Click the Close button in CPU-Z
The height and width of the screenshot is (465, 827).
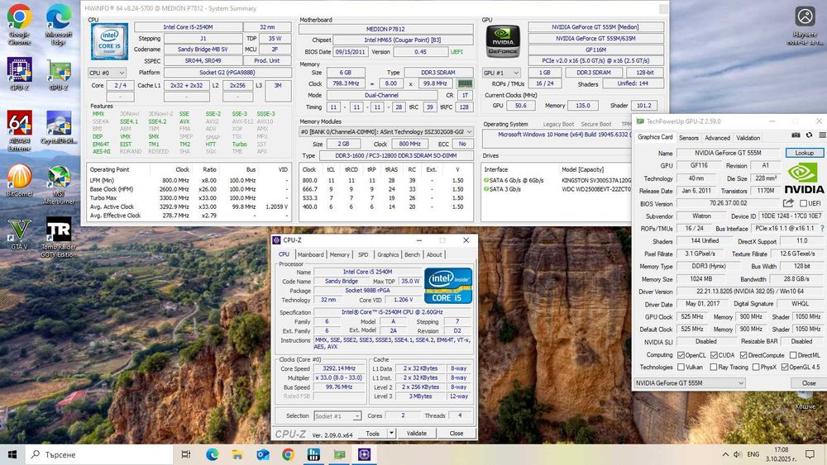coord(457,433)
